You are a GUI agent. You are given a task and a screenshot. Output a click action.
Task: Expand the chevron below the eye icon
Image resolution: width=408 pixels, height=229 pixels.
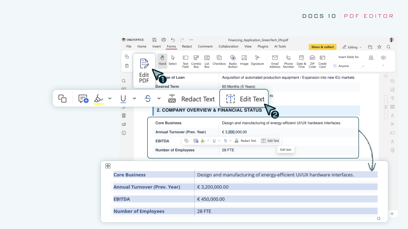(x=383, y=66)
